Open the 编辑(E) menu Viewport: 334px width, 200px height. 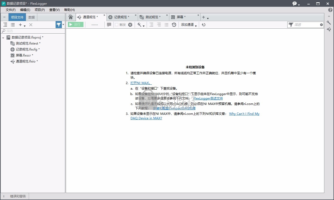pos(25,10)
